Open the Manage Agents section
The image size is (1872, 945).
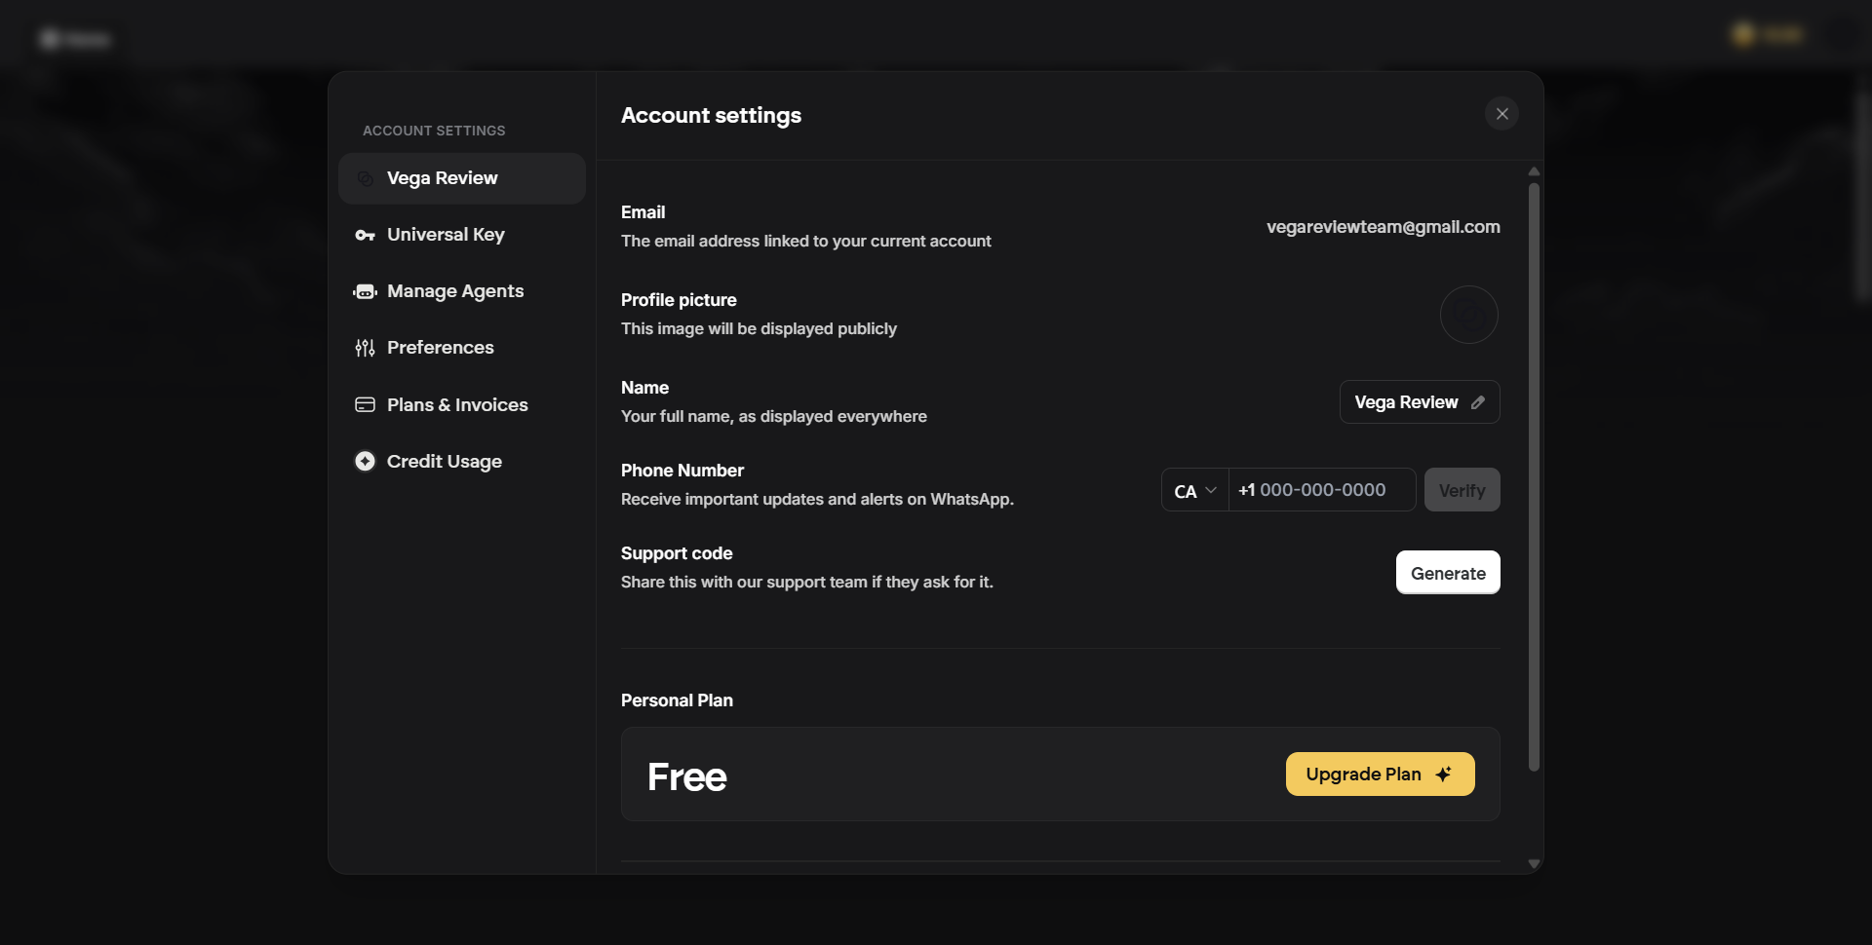[461, 291]
